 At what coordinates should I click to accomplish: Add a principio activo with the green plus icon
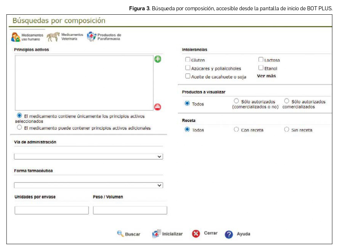pos(157,59)
